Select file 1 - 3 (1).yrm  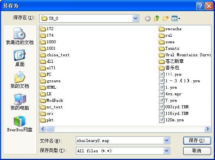179,81
